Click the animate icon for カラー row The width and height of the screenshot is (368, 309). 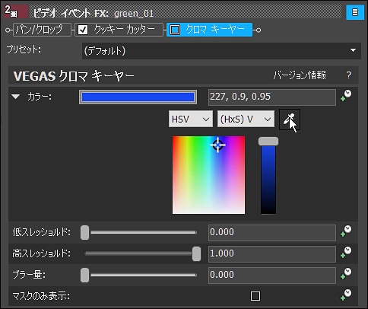[x=346, y=96]
